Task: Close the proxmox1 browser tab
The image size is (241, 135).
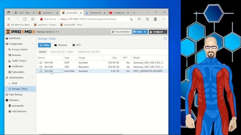Action: tap(57, 13)
